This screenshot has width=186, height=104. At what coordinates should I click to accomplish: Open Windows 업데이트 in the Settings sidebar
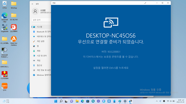(x=41, y=75)
